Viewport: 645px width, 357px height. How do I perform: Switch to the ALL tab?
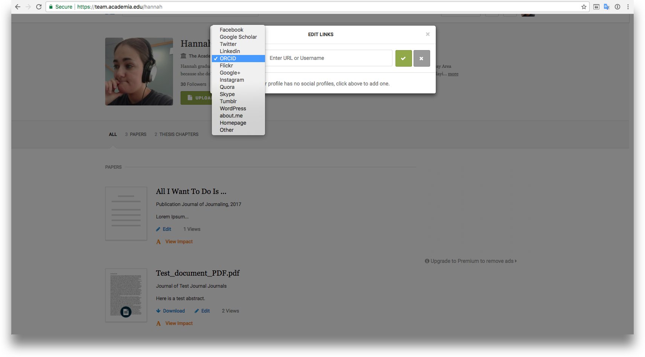(113, 134)
